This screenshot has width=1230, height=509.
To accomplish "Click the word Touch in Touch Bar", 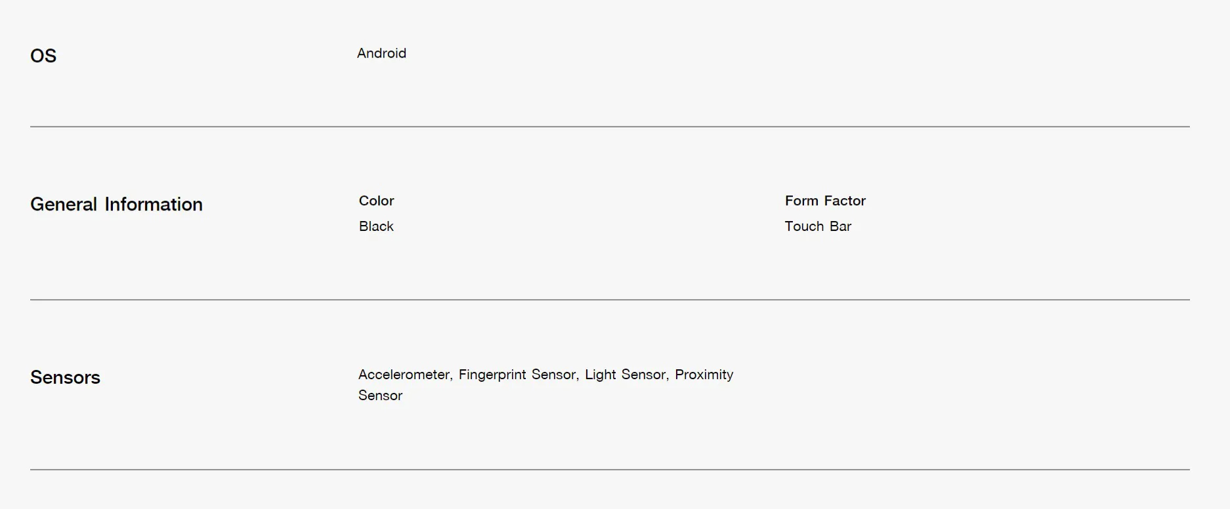I will point(804,226).
